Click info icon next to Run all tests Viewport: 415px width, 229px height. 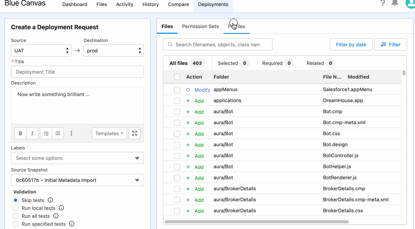point(56,216)
